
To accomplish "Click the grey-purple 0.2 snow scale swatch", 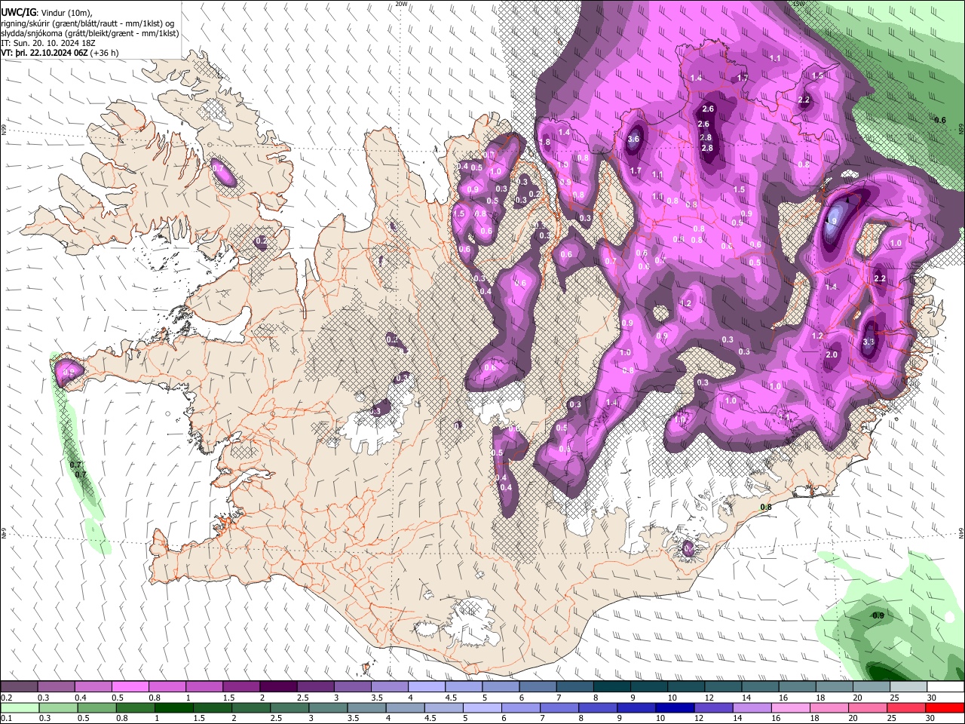I will [x=19, y=687].
